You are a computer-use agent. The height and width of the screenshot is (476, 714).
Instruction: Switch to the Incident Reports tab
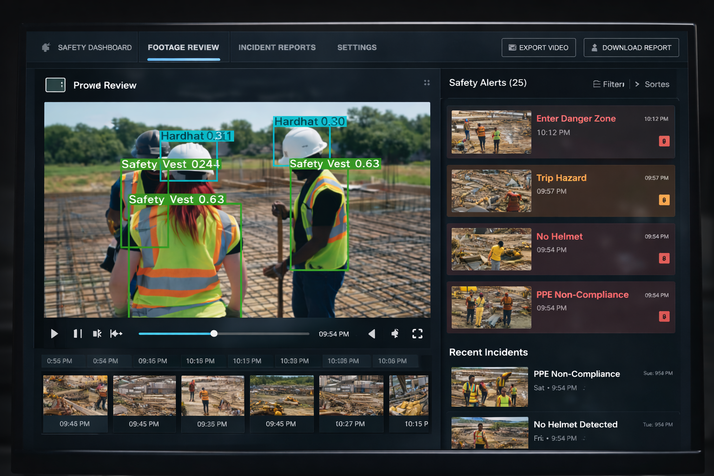pos(277,47)
